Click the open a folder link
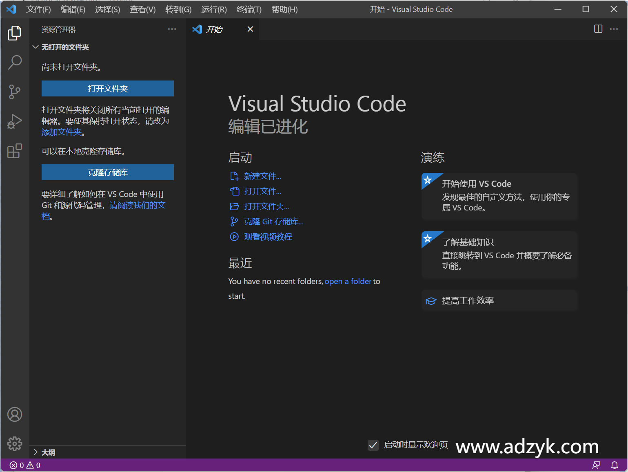Viewport: 628px width, 472px height. point(348,281)
